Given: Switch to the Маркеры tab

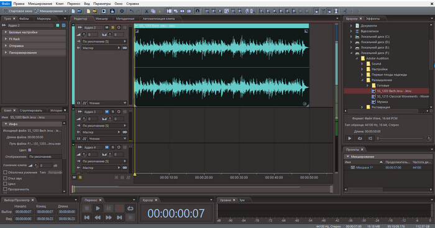Looking at the screenshot, I should [44, 19].
